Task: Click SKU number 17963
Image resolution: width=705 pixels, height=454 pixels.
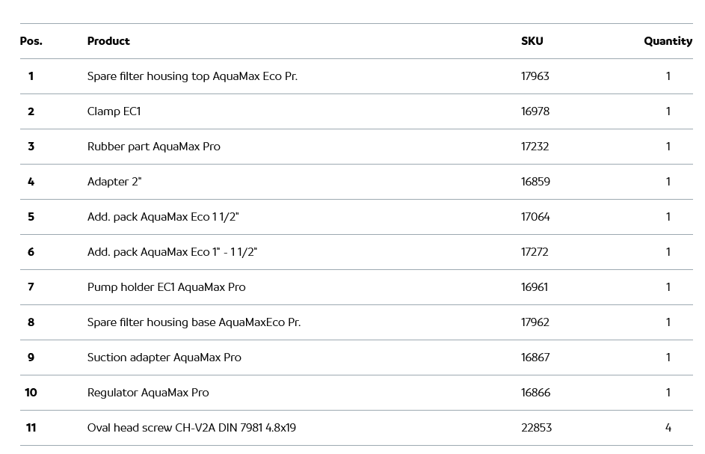Action: (x=535, y=76)
